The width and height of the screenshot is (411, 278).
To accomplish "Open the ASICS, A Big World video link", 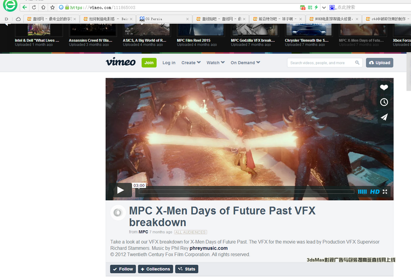I will pyautogui.click(x=145, y=41).
